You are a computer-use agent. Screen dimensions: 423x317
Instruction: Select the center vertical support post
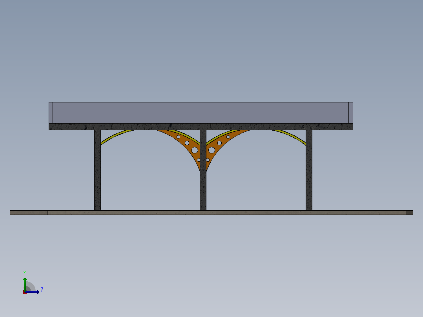pyautogui.click(x=203, y=170)
